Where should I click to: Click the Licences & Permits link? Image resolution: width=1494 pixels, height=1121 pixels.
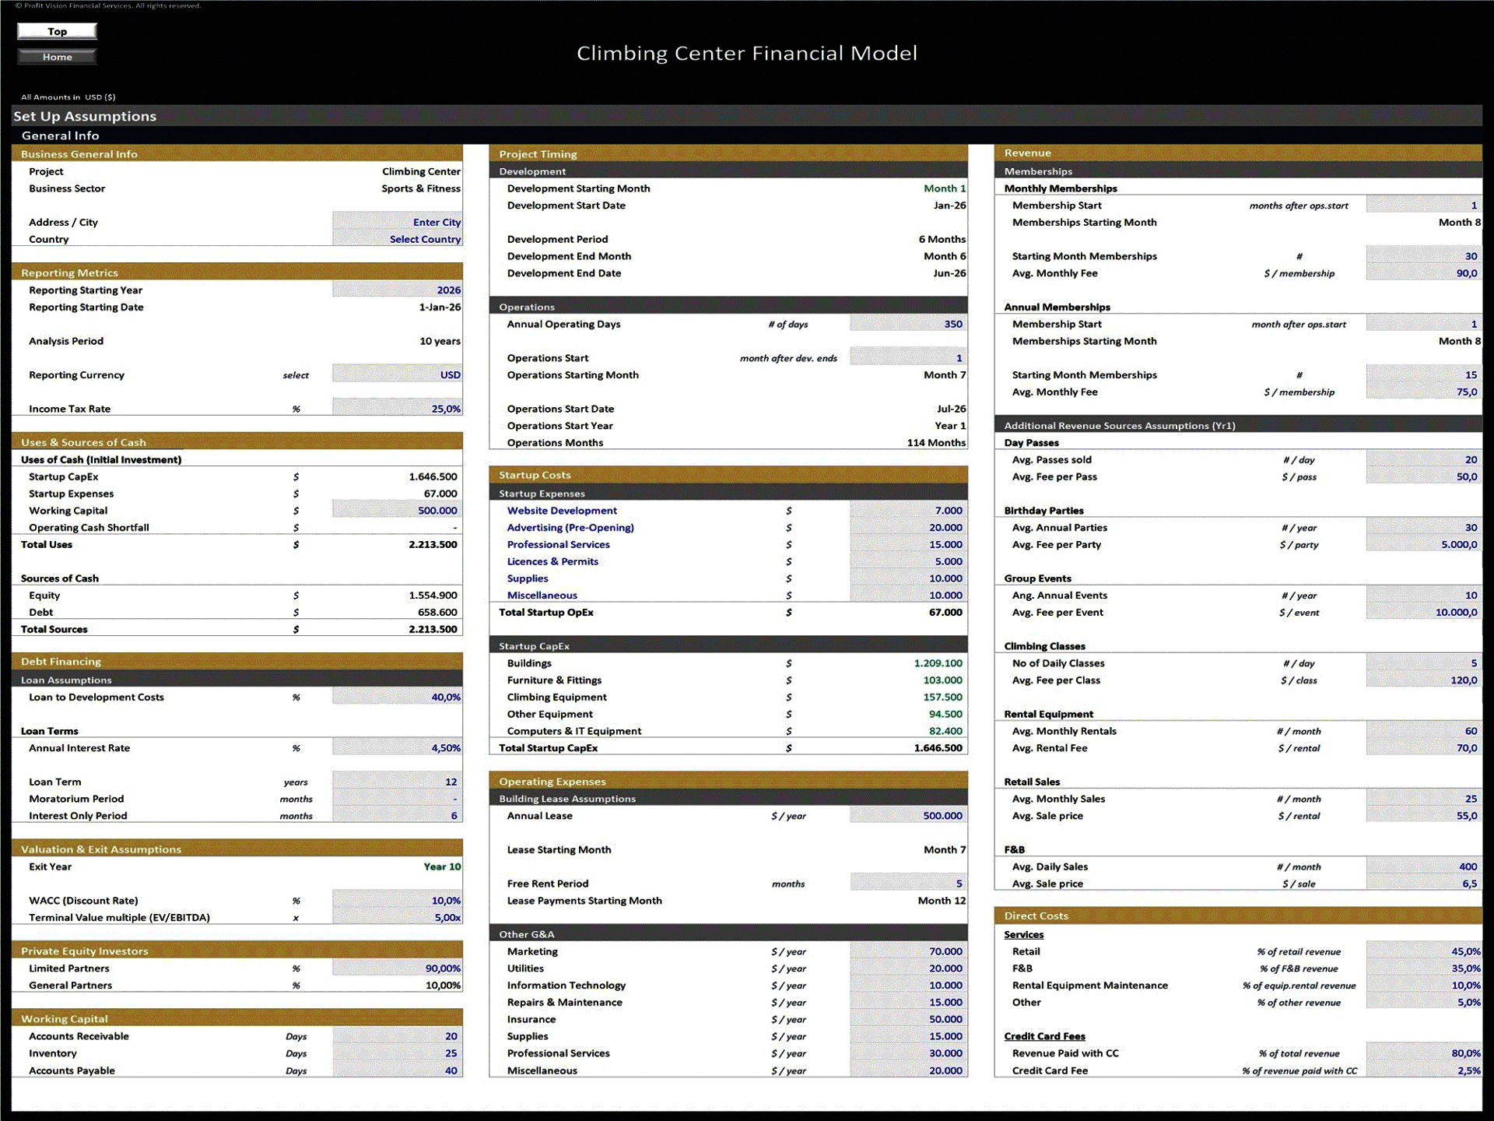tap(552, 560)
